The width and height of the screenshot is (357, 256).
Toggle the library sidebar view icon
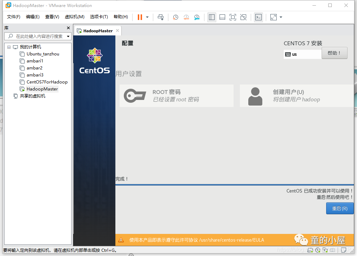(x=212, y=17)
